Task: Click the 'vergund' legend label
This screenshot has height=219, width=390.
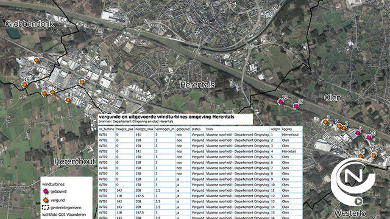Action: [57, 200]
